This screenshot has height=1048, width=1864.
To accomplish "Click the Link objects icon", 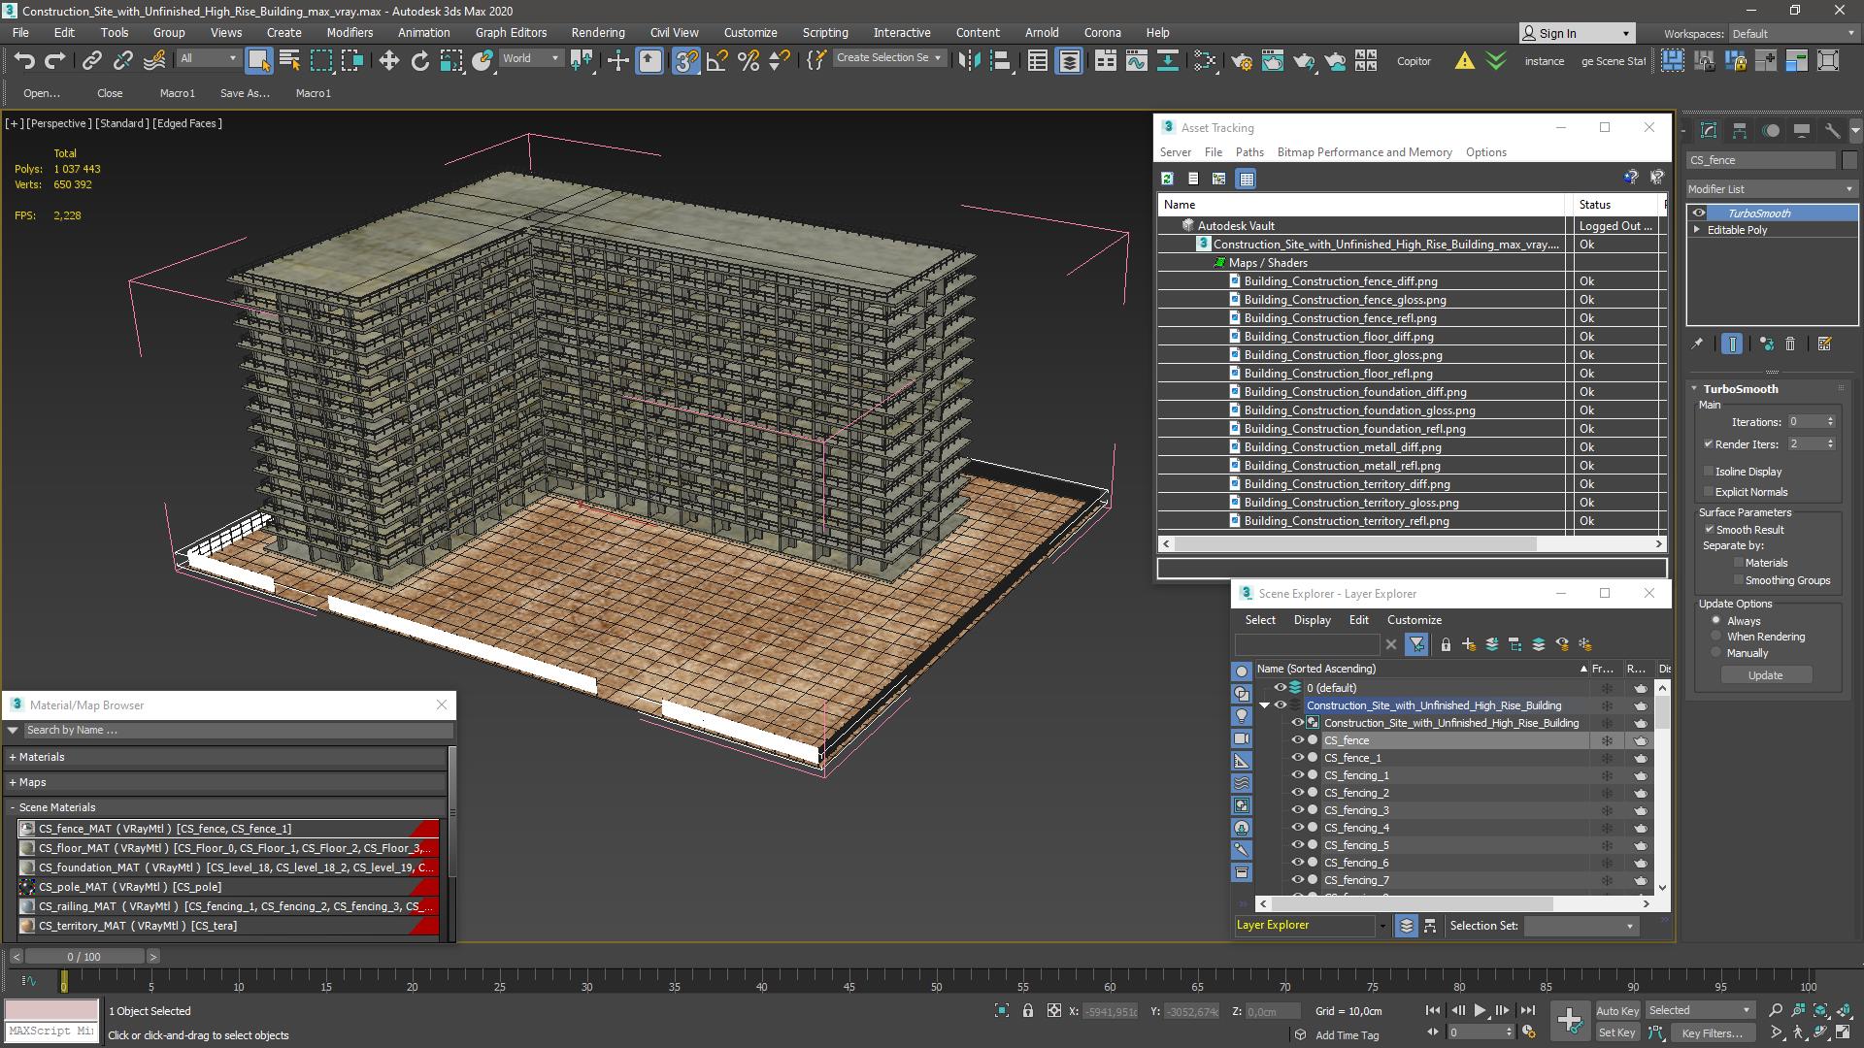I will point(91,60).
